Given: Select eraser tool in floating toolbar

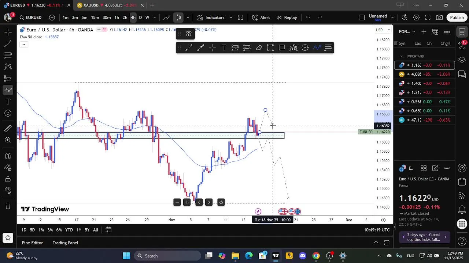Looking at the screenshot, I should pos(259,47).
